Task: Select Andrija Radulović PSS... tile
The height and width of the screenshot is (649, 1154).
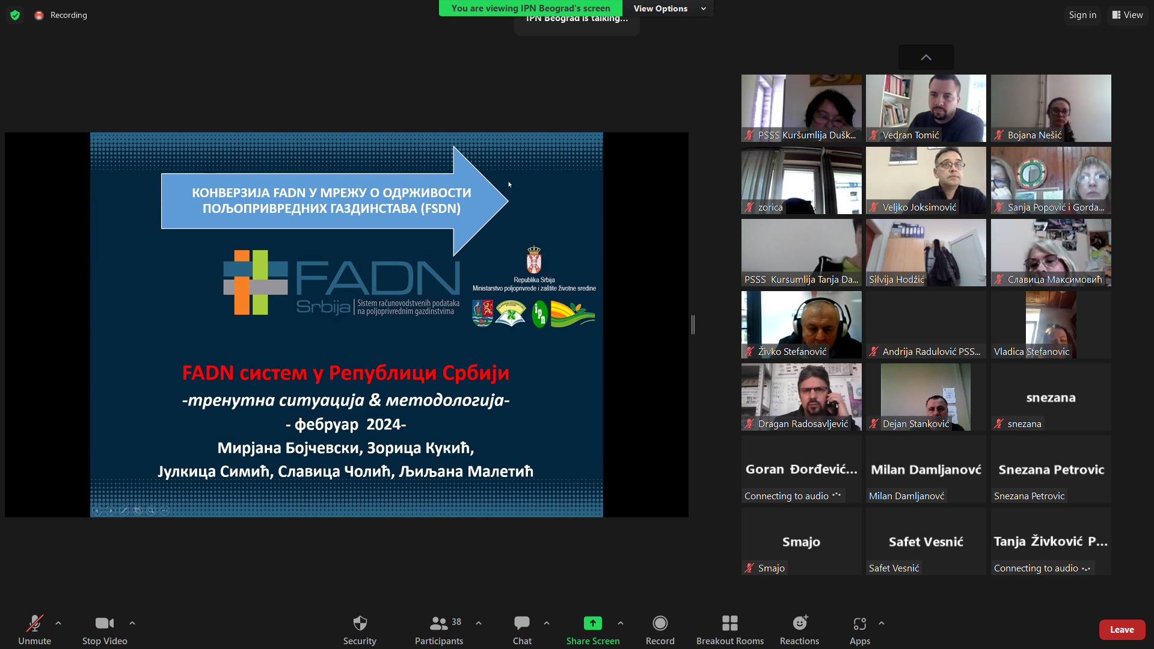Action: [926, 325]
